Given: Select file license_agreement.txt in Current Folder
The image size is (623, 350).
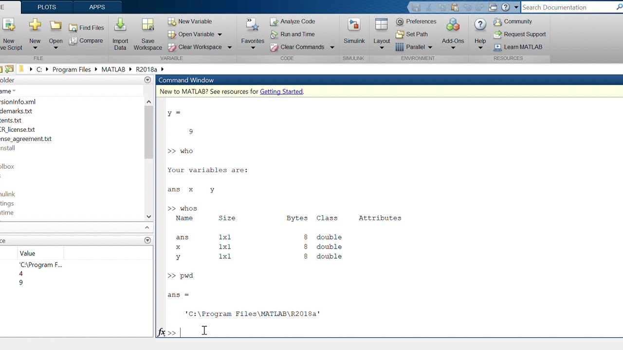Looking at the screenshot, I should tap(26, 139).
